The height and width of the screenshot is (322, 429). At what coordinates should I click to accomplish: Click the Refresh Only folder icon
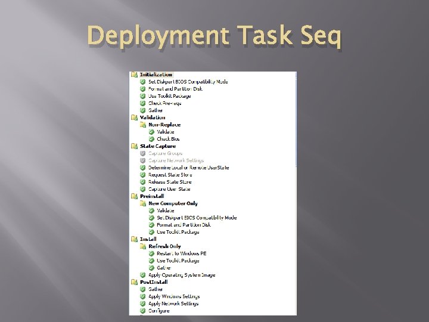point(143,246)
